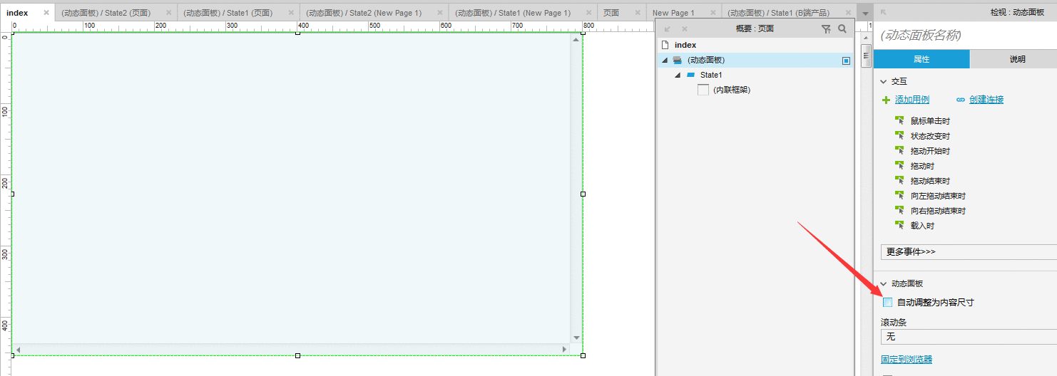
Task: Click the canvas frame's scroll-right arrow
Action: 565,350
